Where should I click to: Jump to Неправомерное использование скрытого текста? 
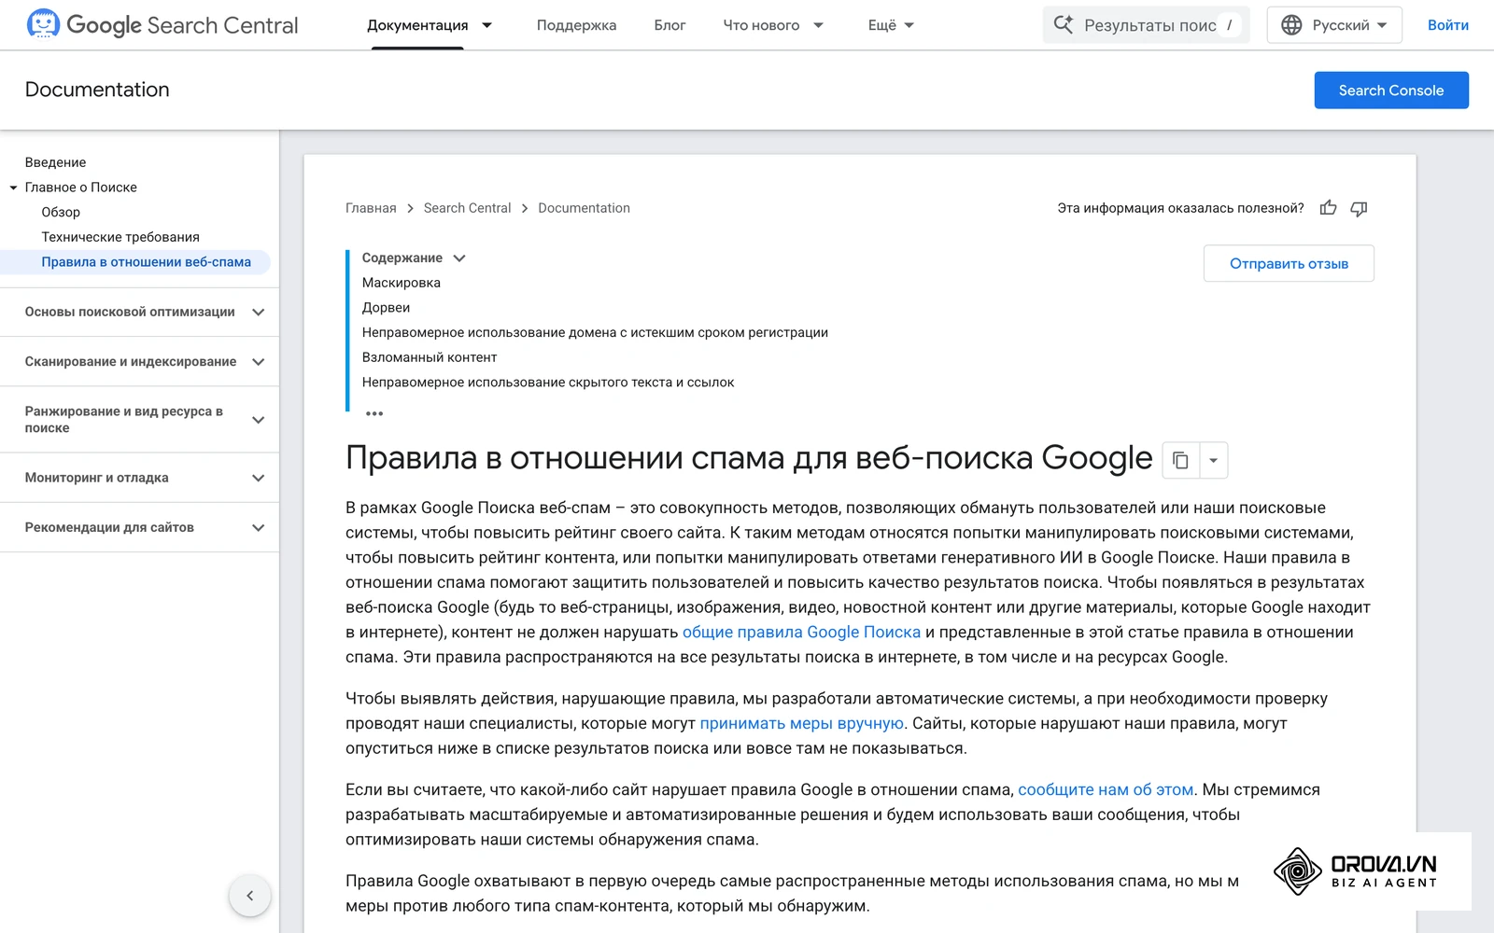click(x=548, y=383)
